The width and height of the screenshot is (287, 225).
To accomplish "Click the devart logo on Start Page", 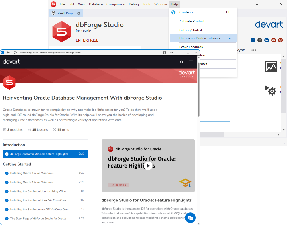I will pos(269,24).
